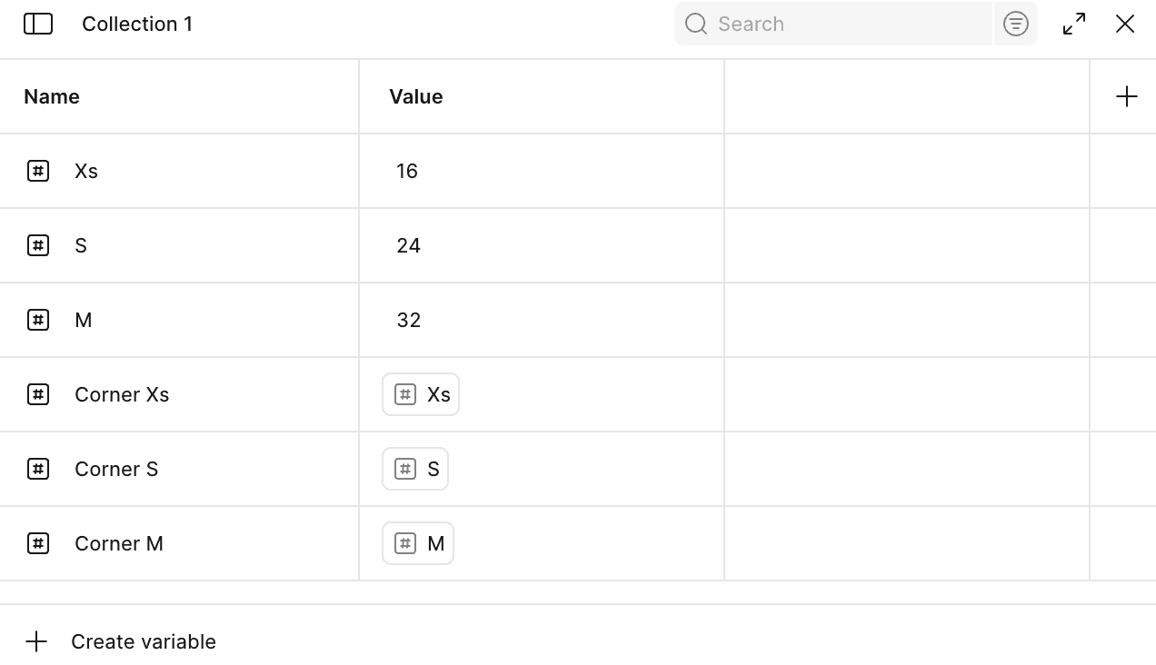
Task: Click the Name column header
Action: point(52,96)
